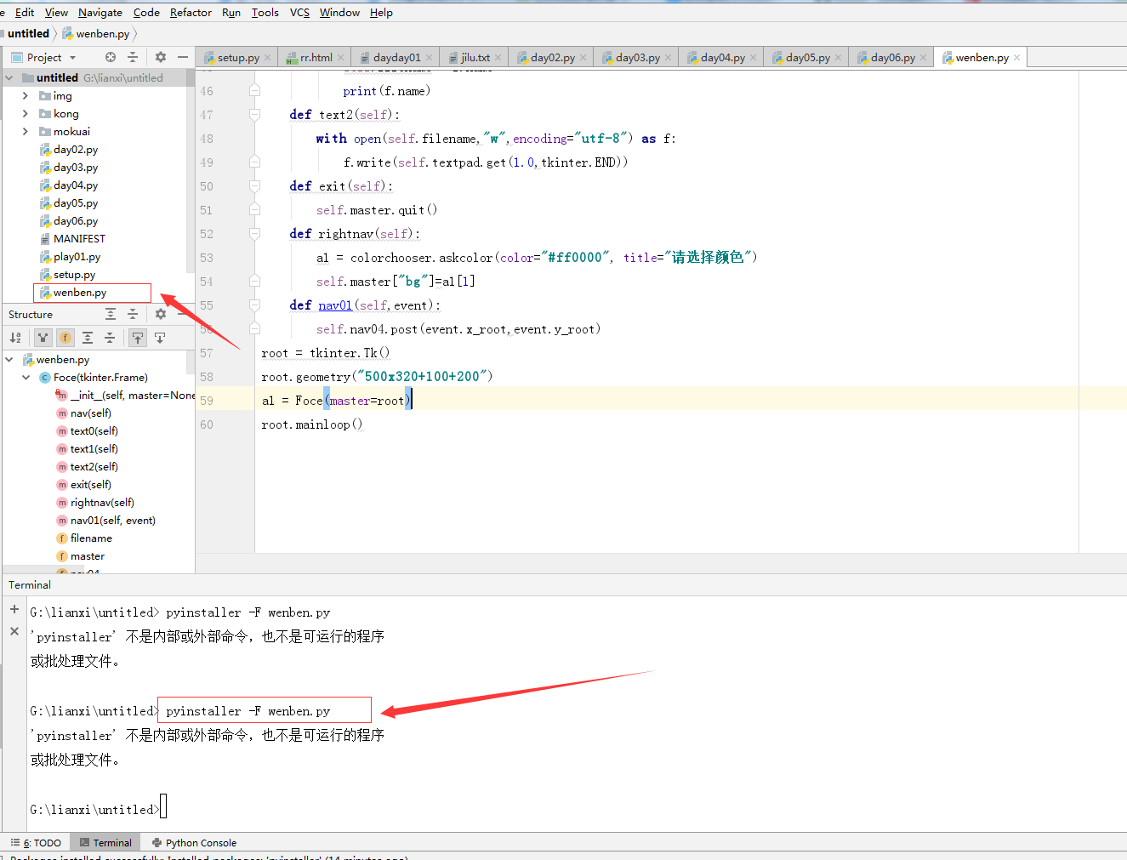Select play01.py in project tree
The image size is (1127, 860).
(77, 257)
